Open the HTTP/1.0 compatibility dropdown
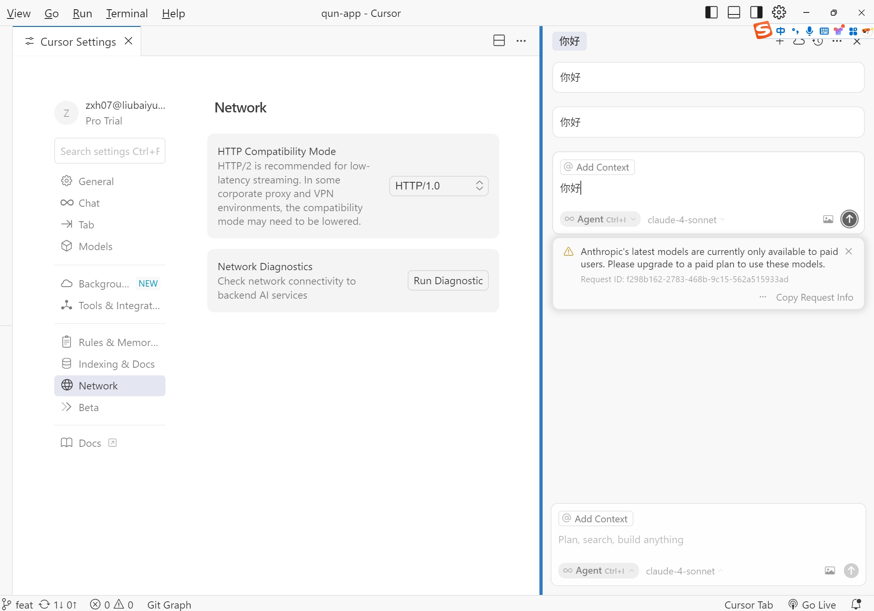Viewport: 874px width, 611px height. [439, 186]
